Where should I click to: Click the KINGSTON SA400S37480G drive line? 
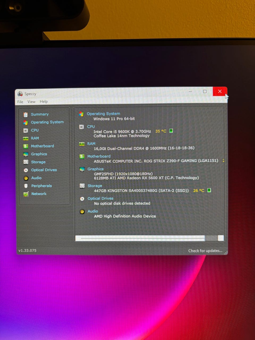click(x=141, y=190)
